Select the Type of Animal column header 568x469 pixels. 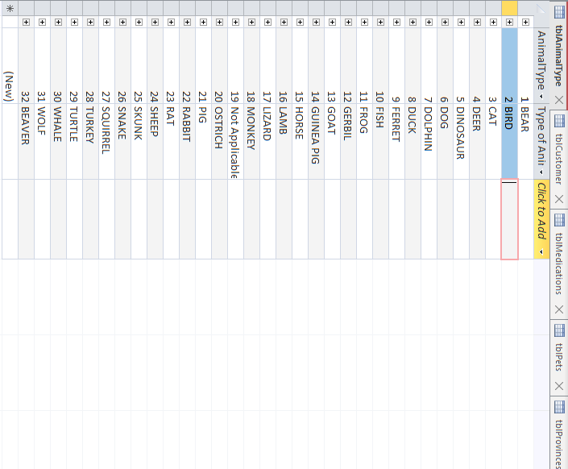pyautogui.click(x=541, y=141)
